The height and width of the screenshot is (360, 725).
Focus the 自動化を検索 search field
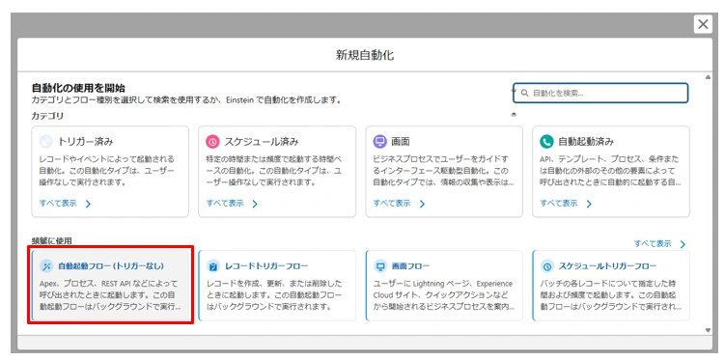click(x=600, y=93)
